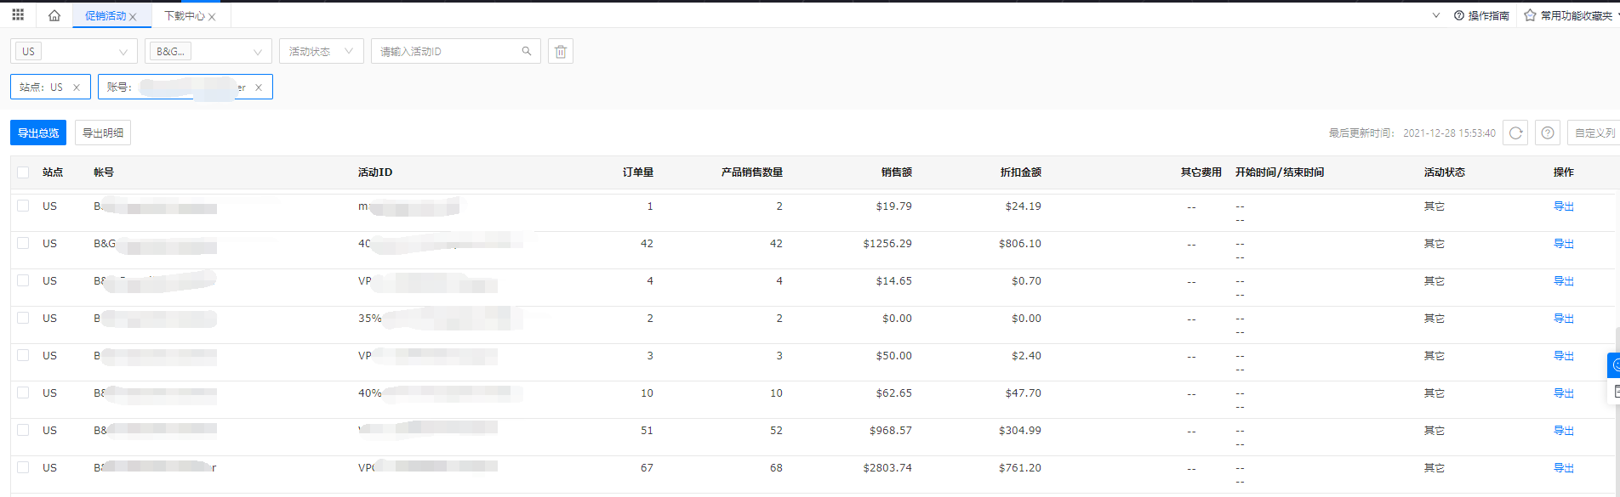This screenshot has width=1620, height=497.
Task: Remove the 站点: US filter tag
Action: 77,88
